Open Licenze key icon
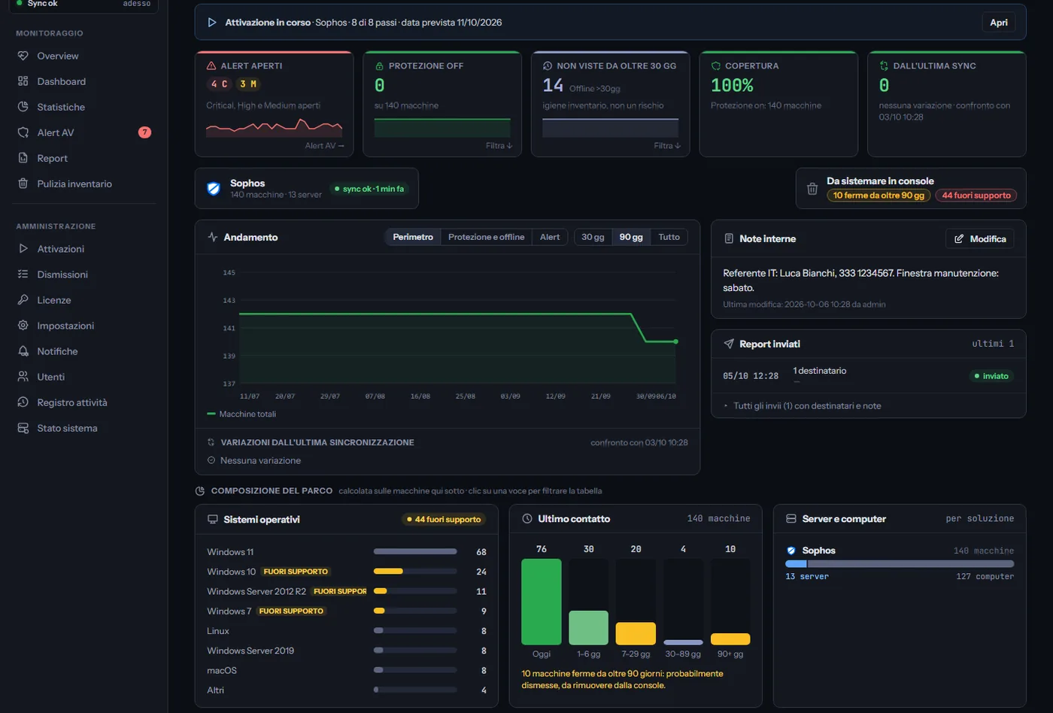The height and width of the screenshot is (713, 1053). [x=23, y=300]
